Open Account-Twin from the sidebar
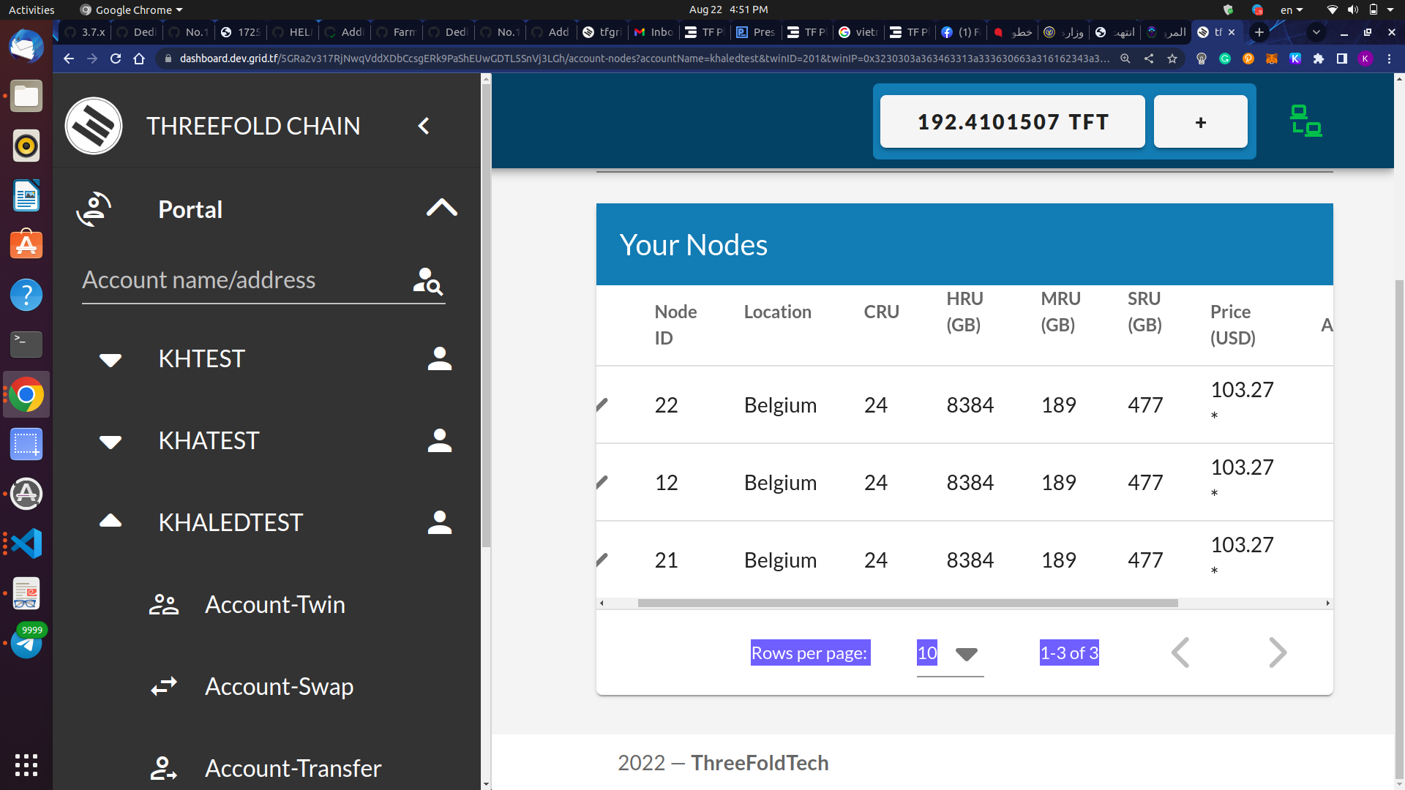This screenshot has height=790, width=1405. 274,604
